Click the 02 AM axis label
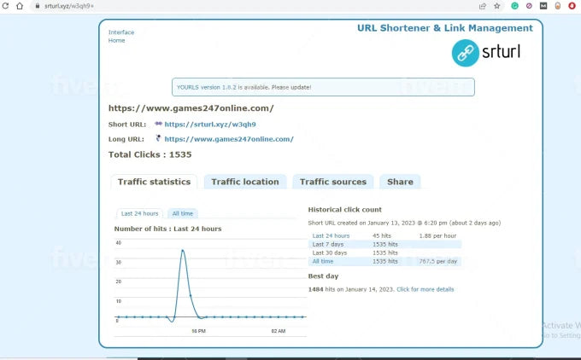This screenshot has height=360, width=581. click(x=279, y=331)
